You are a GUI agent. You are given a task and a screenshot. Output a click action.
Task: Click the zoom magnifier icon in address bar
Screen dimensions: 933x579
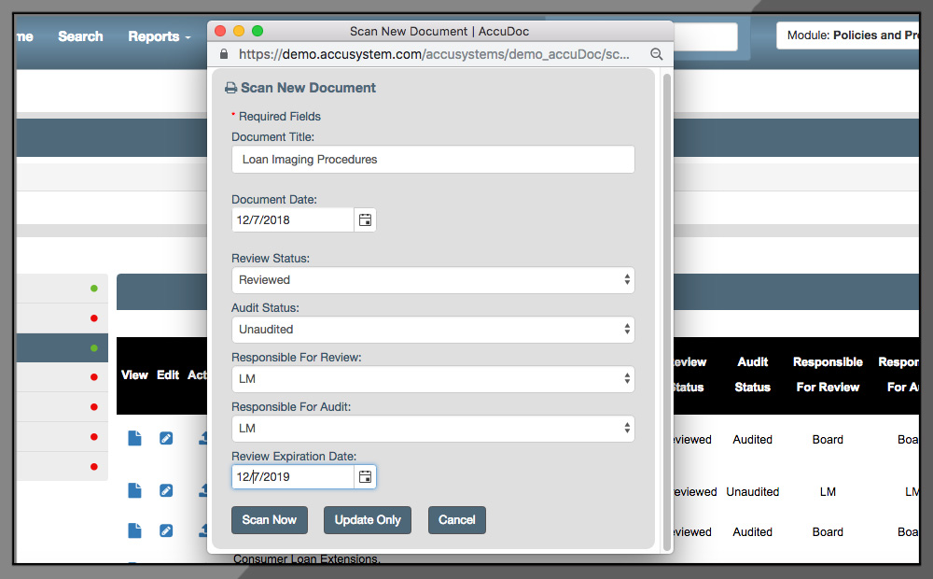point(657,54)
